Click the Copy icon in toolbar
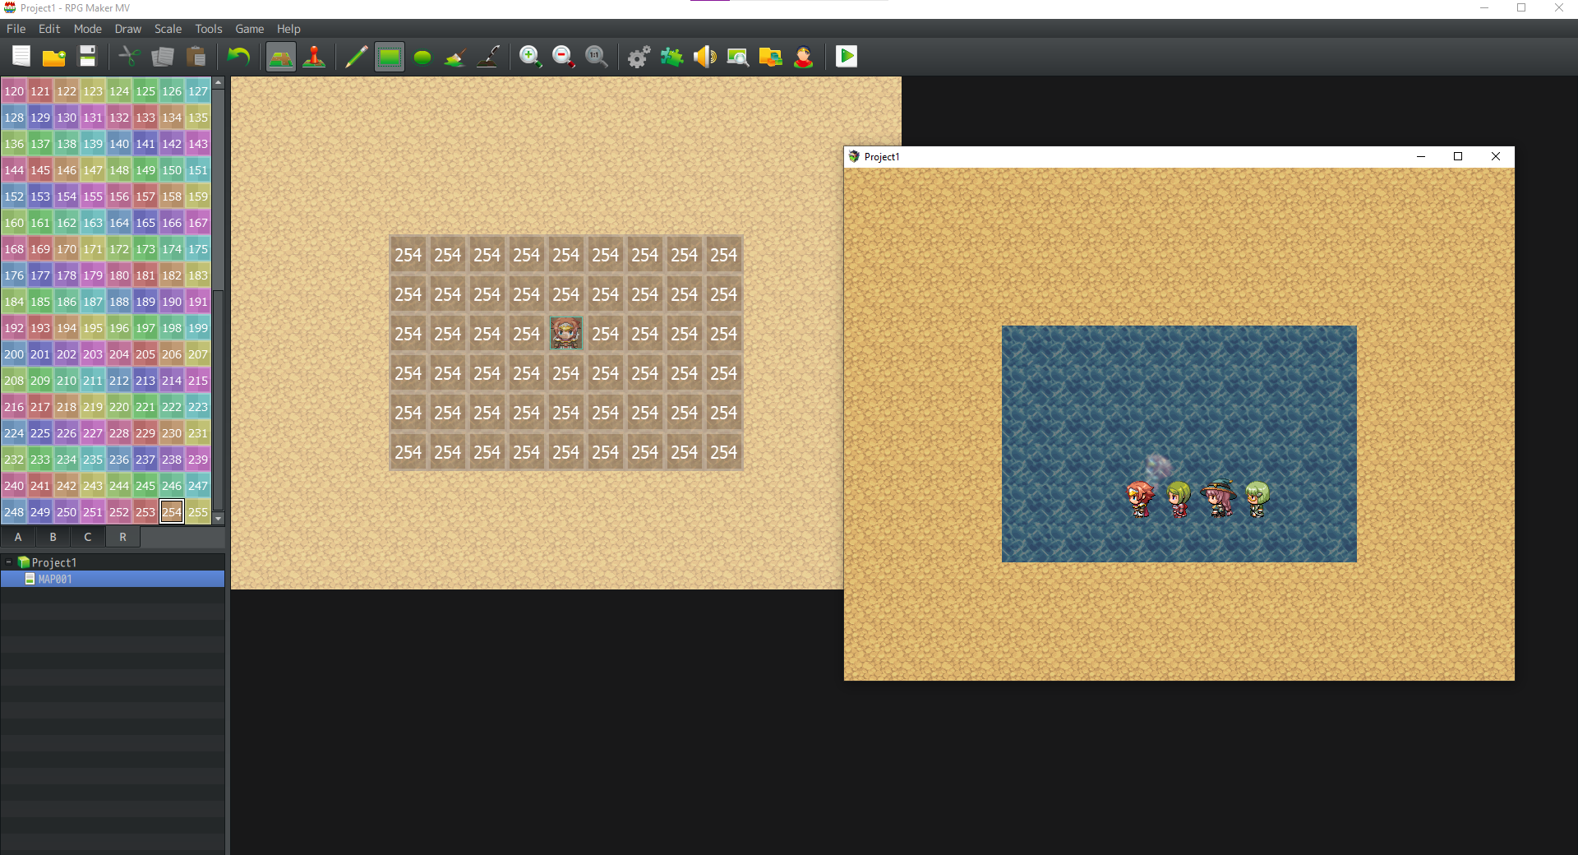Image resolution: width=1578 pixels, height=855 pixels. pos(163,57)
